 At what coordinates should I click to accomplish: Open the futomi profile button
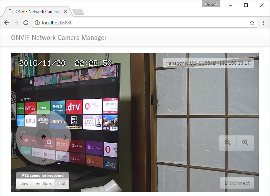pyautogui.click(x=211, y=4)
